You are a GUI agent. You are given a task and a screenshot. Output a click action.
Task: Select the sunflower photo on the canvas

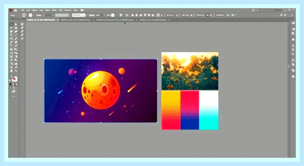click(190, 71)
